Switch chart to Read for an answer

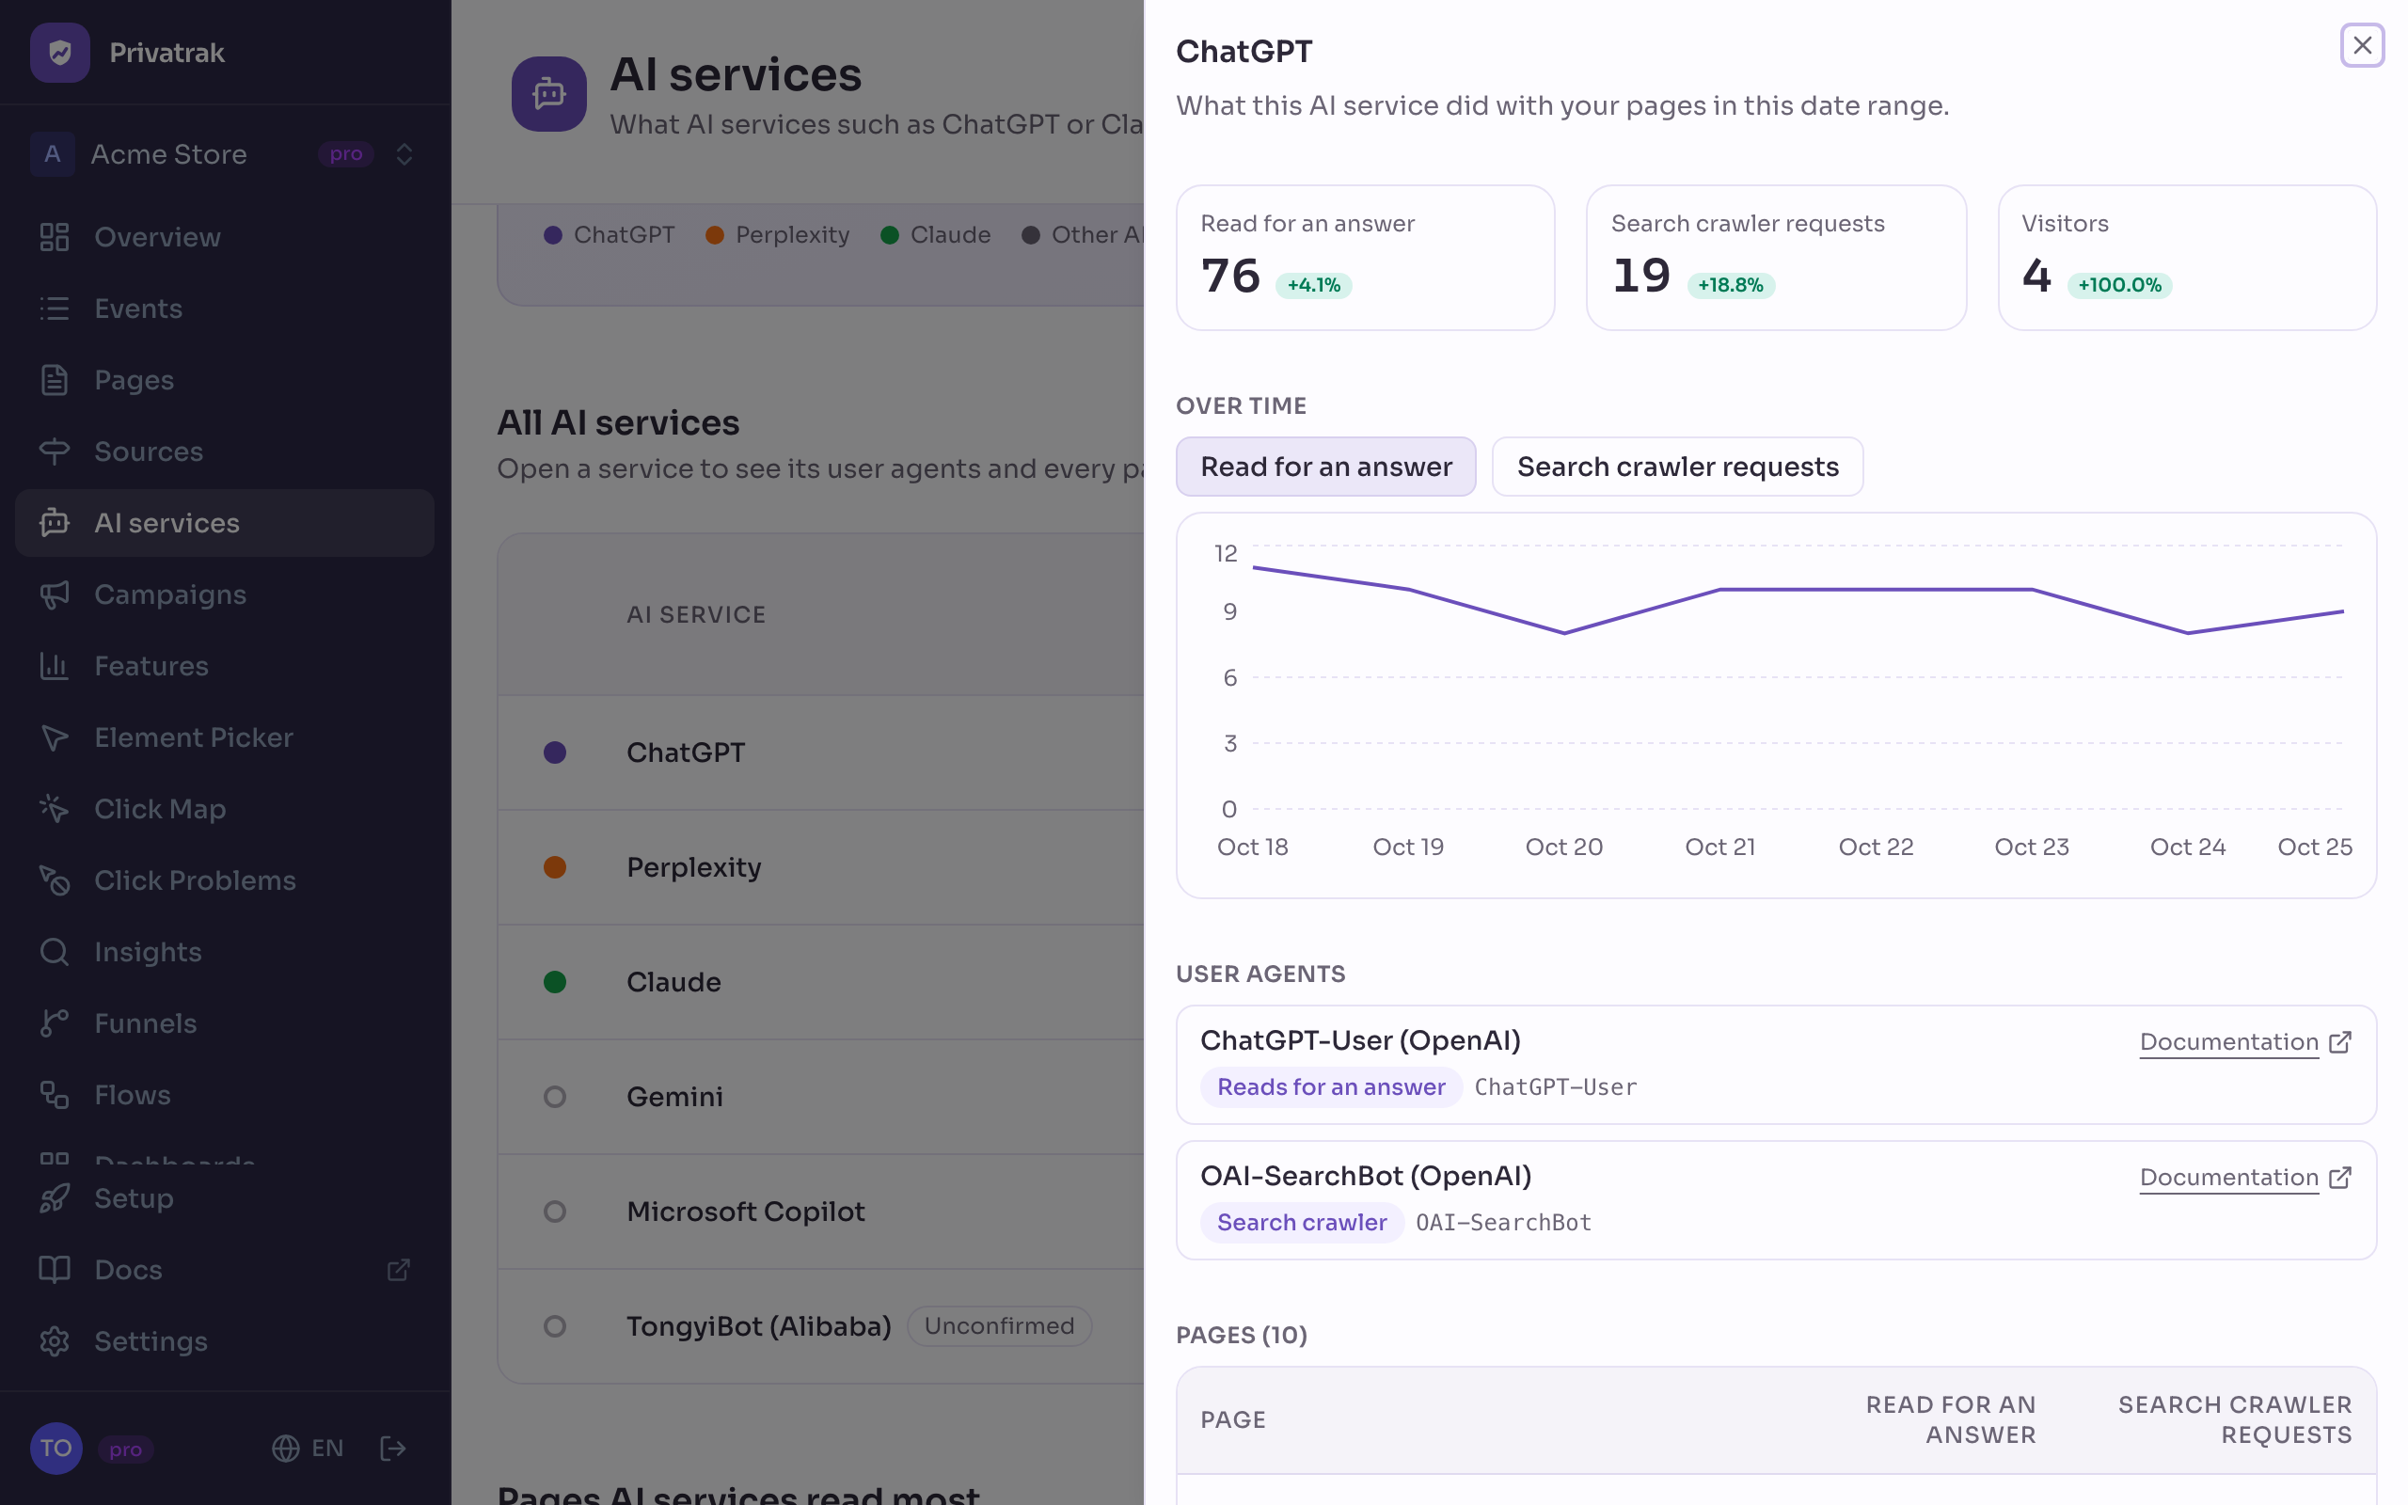click(x=1325, y=467)
